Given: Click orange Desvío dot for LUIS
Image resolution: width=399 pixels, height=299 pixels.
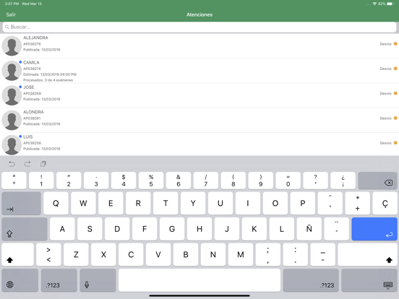Looking at the screenshot, I should point(395,142).
